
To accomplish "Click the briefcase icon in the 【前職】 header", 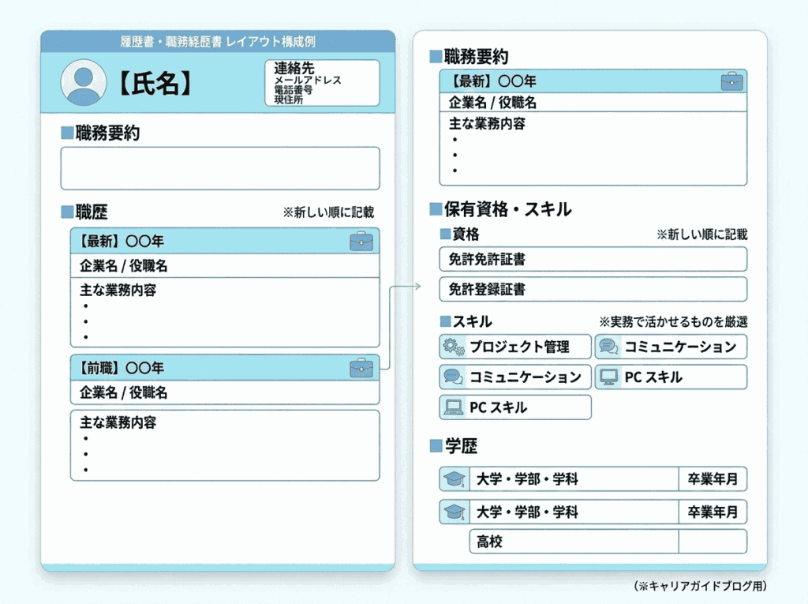I will pyautogui.click(x=361, y=368).
